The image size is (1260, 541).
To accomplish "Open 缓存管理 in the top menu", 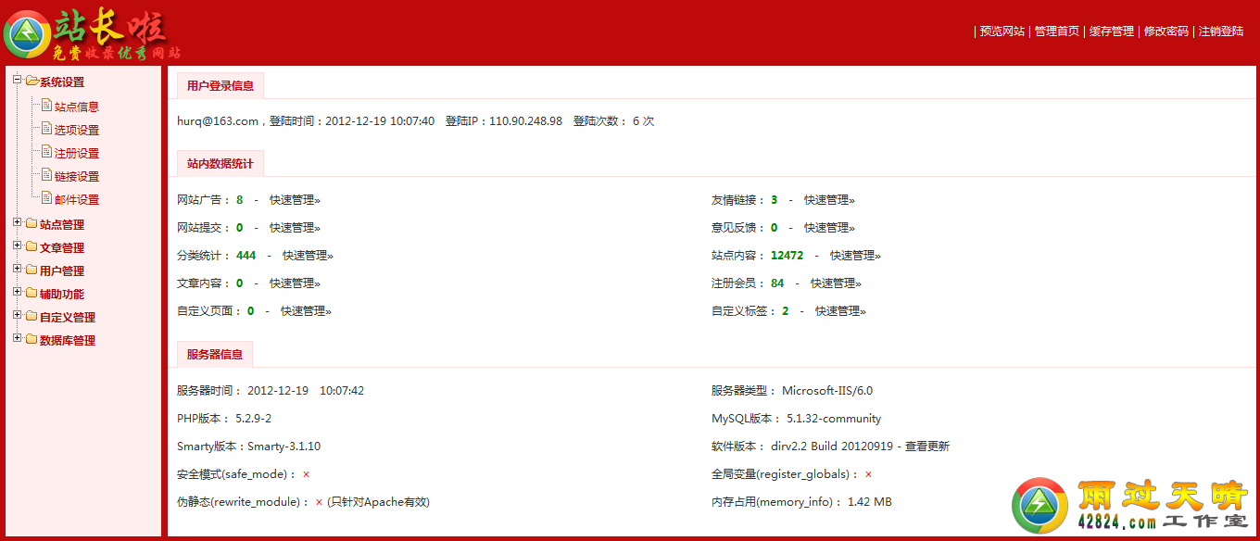I will coord(1112,31).
